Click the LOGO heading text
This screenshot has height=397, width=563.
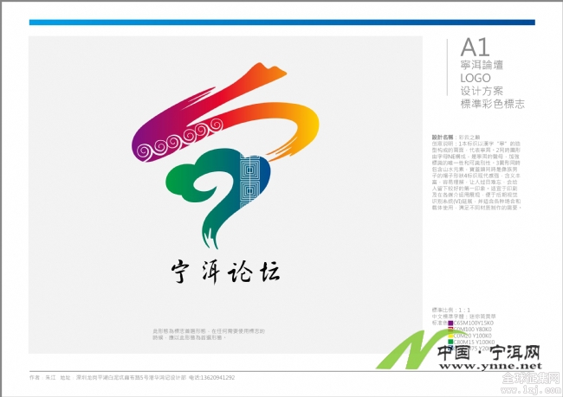click(476, 78)
